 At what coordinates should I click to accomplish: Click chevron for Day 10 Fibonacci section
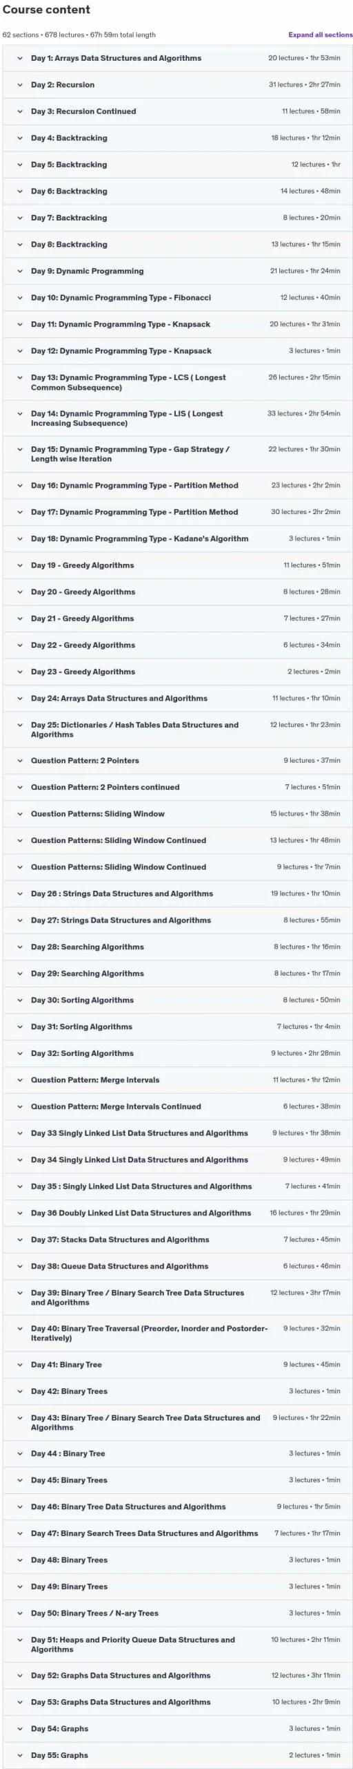coord(20,298)
